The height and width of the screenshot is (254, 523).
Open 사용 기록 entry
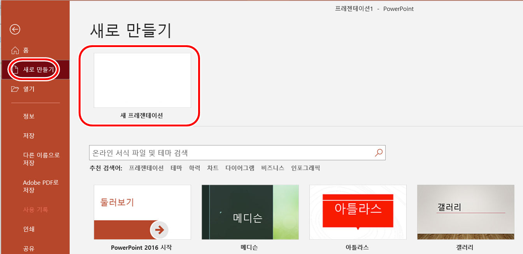(x=35, y=210)
